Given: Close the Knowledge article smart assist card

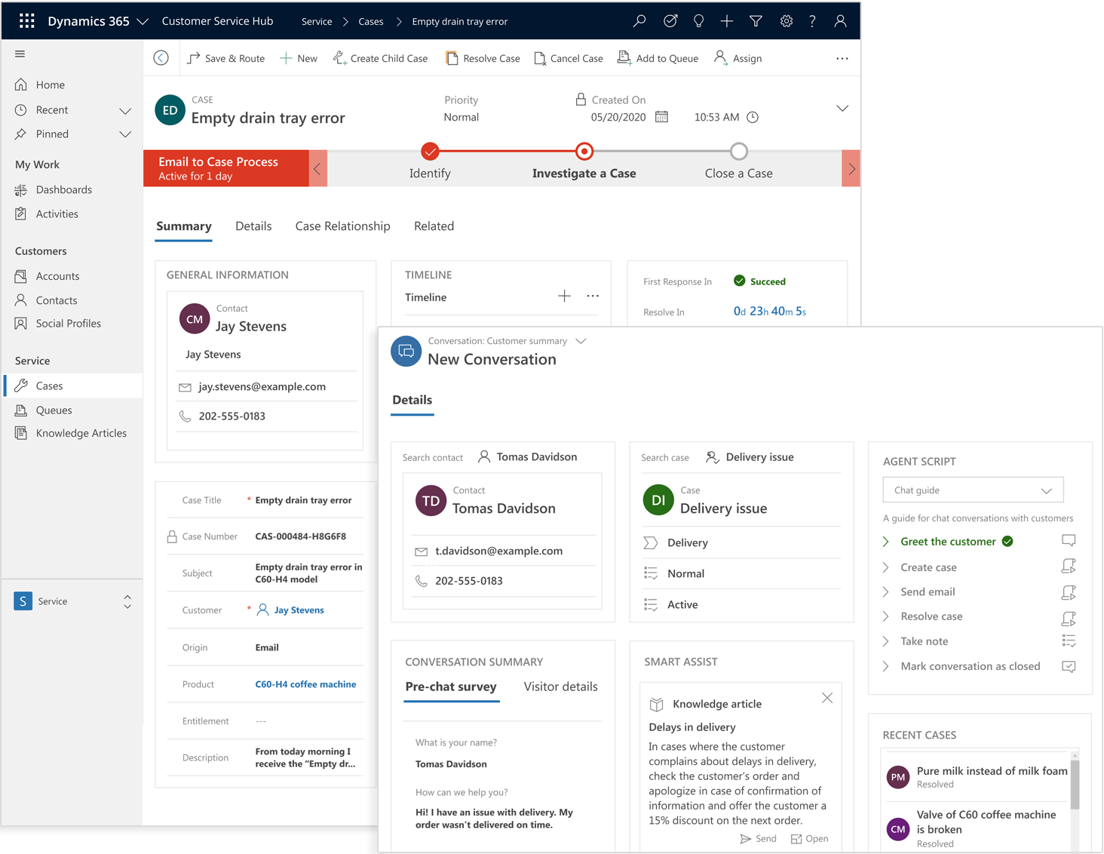Looking at the screenshot, I should (827, 698).
